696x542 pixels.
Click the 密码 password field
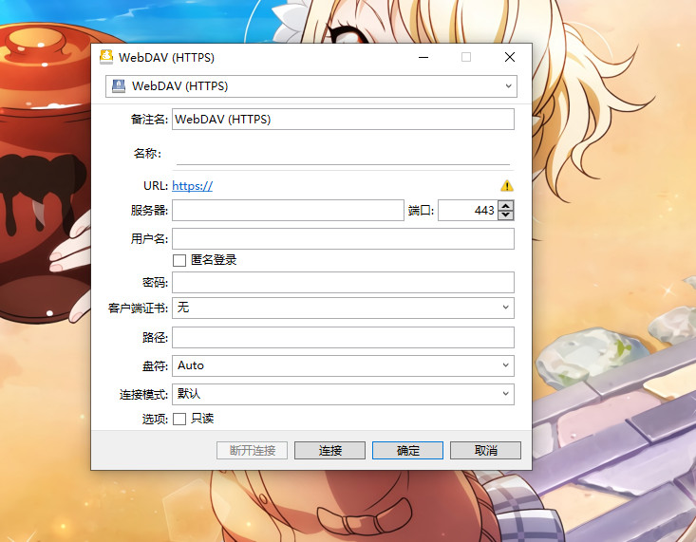(343, 282)
